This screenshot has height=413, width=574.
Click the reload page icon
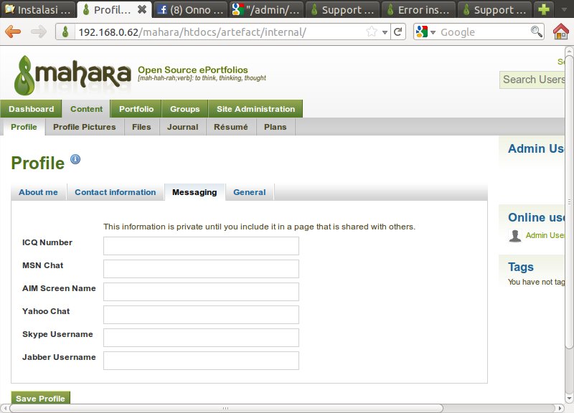[398, 32]
